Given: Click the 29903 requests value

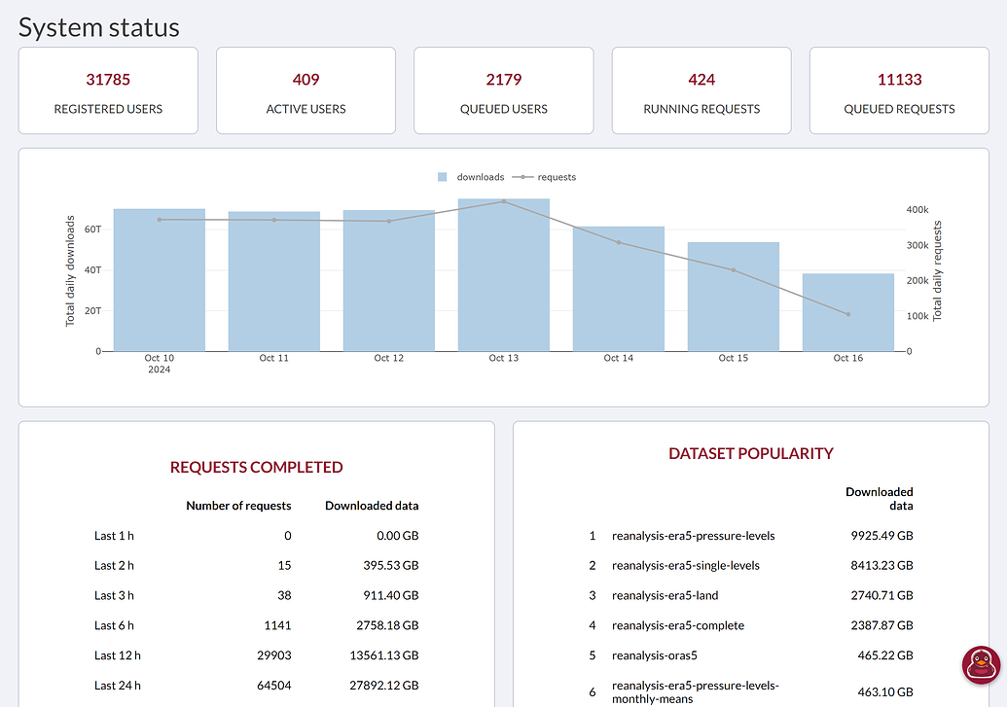Looking at the screenshot, I should click(x=274, y=655).
